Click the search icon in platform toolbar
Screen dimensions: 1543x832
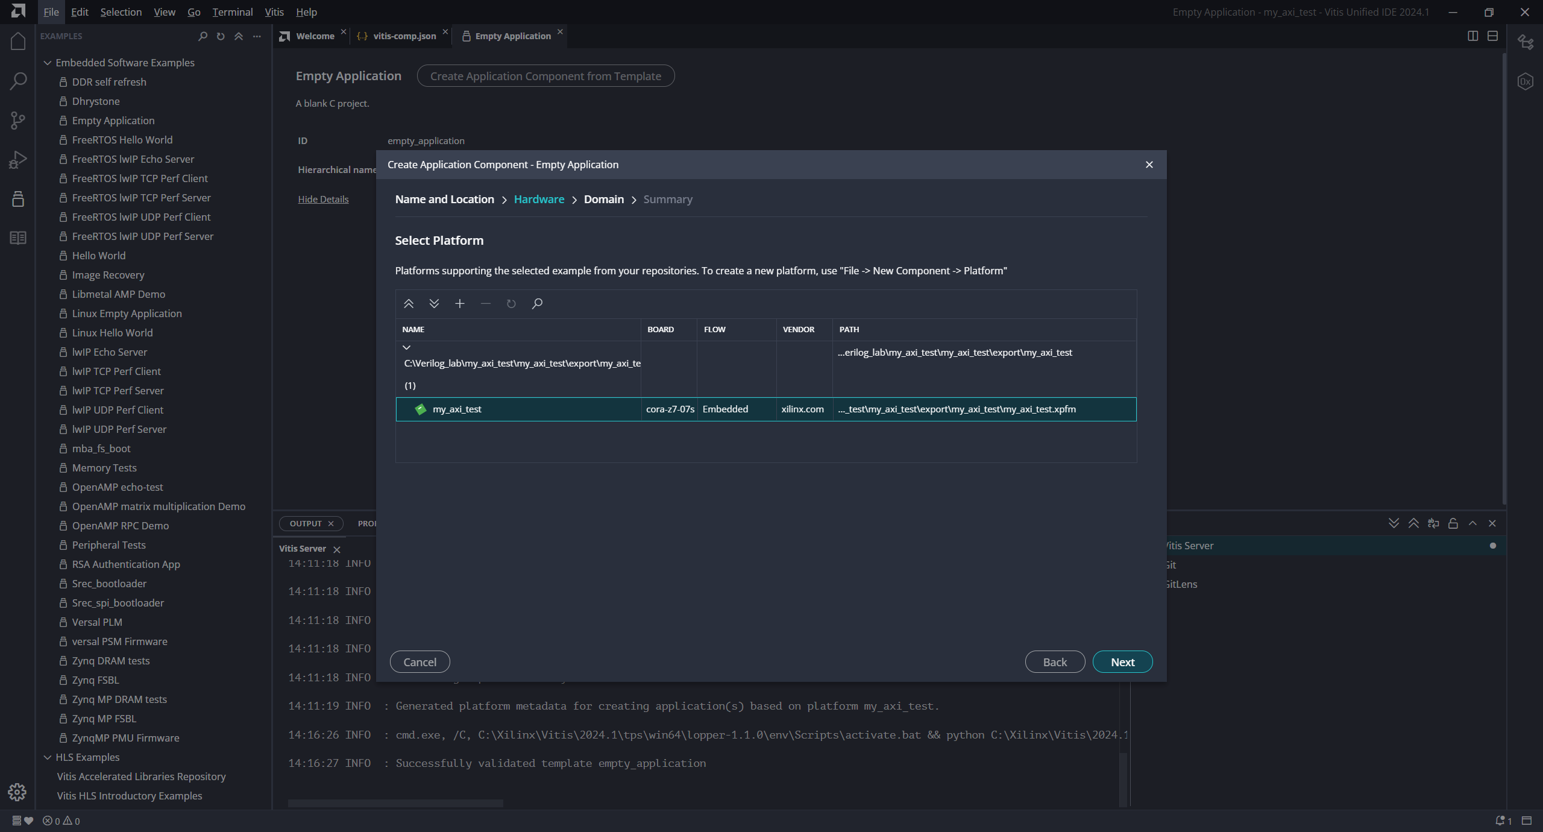pos(537,304)
